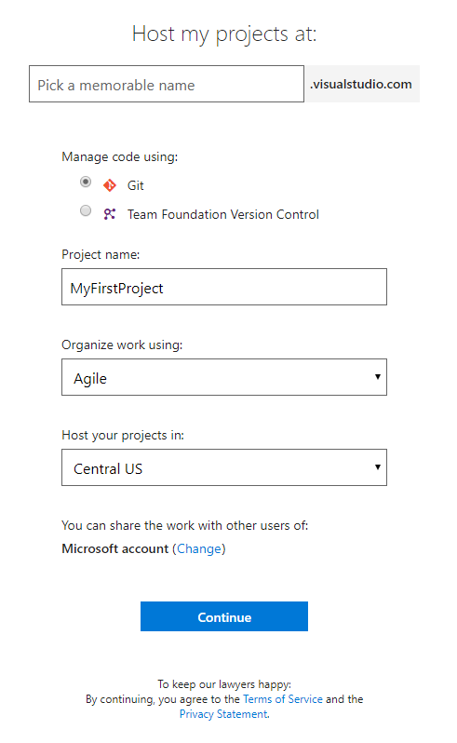Open the Agile process dropdown
Viewport: 457px width, 743px height.
point(224,377)
